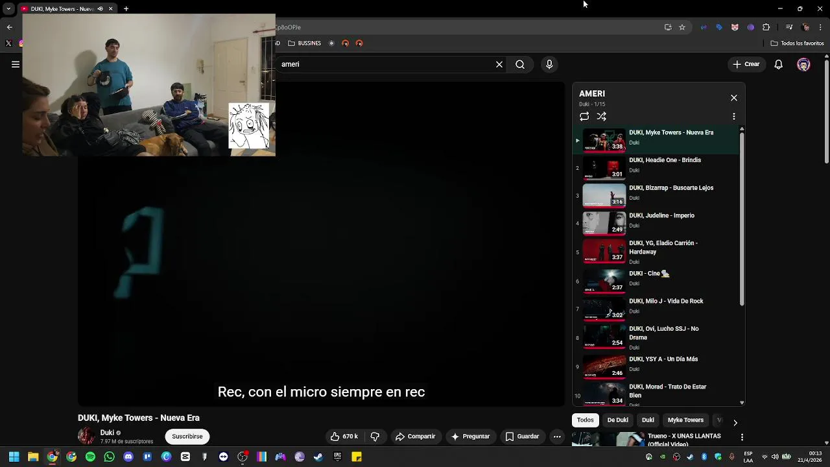Close the AMERI playlist panel

[x=734, y=98]
